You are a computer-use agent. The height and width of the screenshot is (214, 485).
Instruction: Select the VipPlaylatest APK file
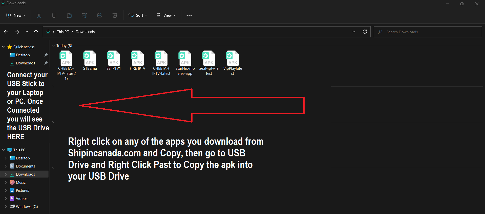(x=233, y=63)
